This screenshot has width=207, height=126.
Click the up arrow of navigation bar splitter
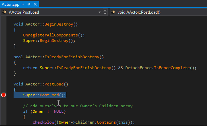tap(105, 10)
